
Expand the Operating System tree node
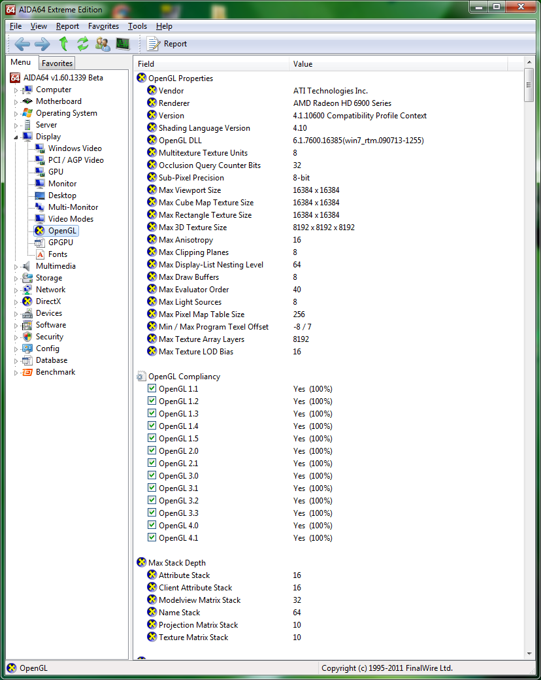[16, 114]
